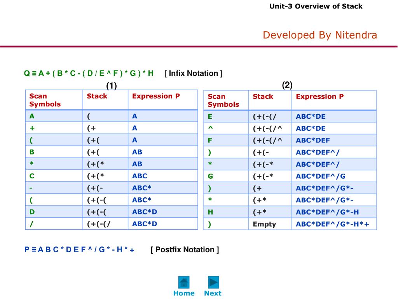Click 'Scan Symbols' header in table 2
This screenshot has height=299, width=398.
[x=223, y=100]
